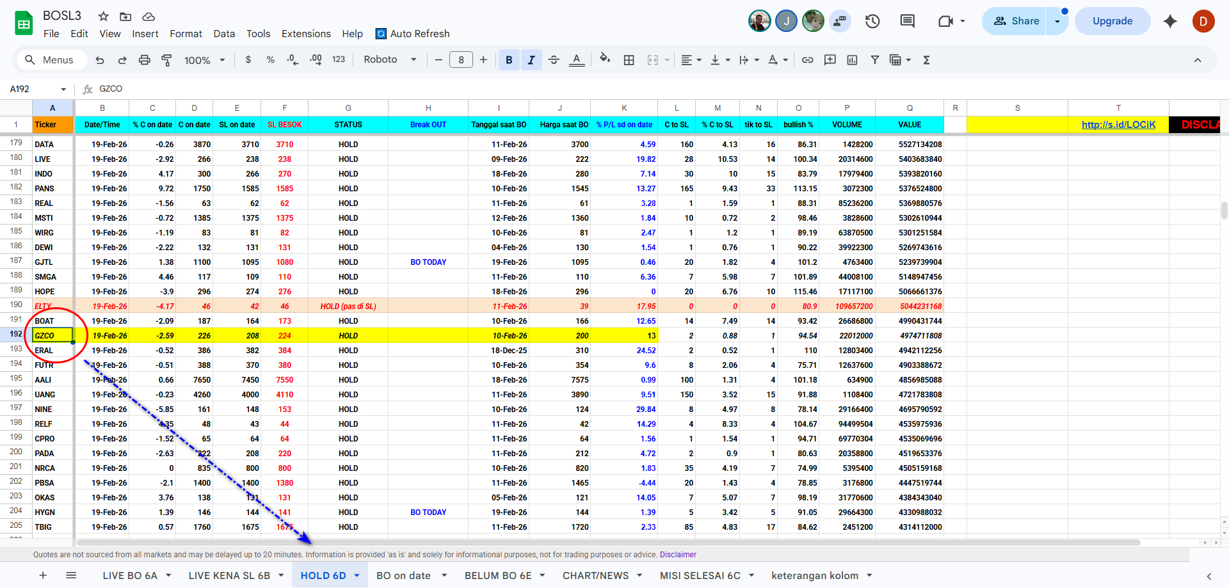Screen dimensions: 1229x588
Task: Toggle italic formatting
Action: pyautogui.click(x=531, y=60)
